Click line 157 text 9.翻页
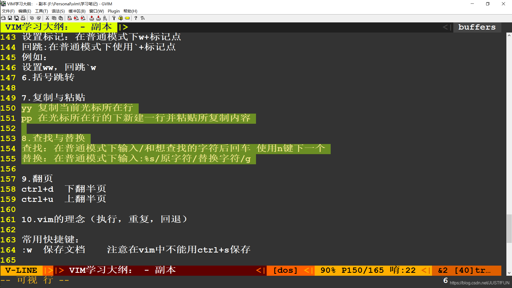512x288 pixels. point(37,179)
